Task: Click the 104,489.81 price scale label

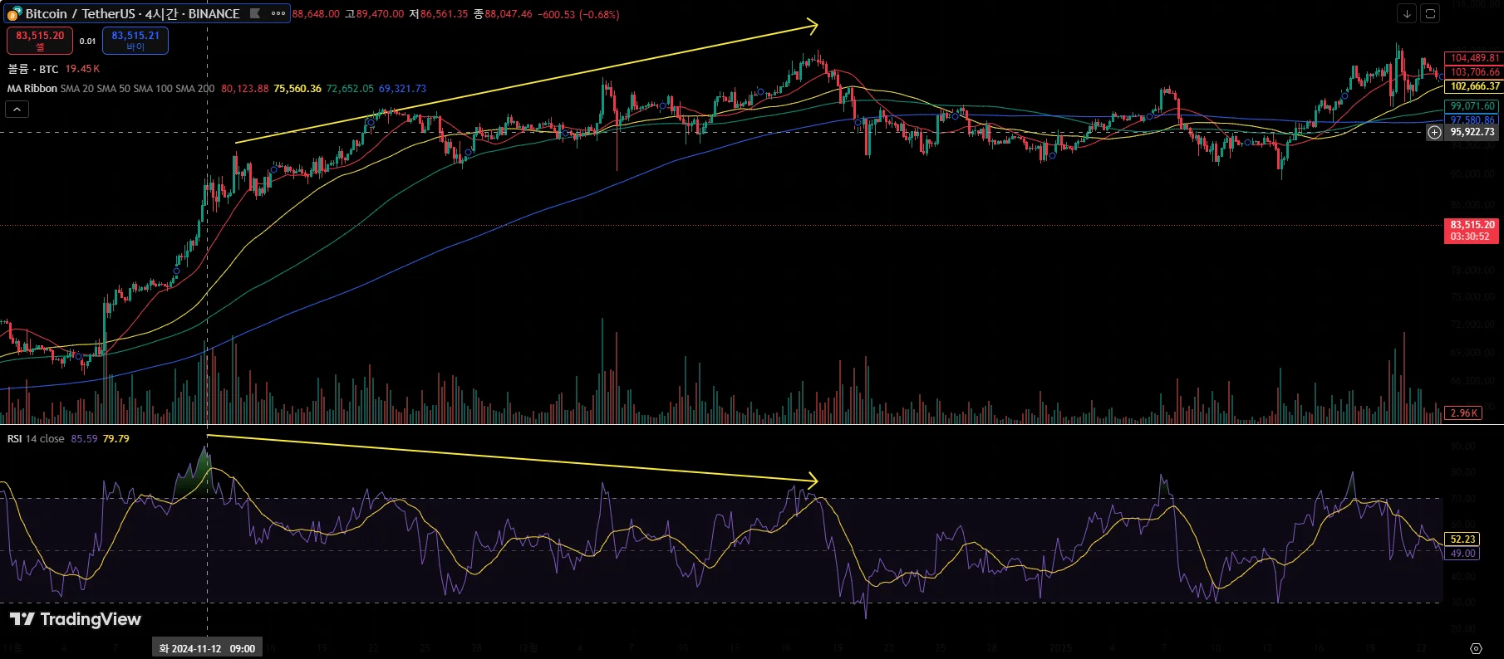Action: pyautogui.click(x=1475, y=58)
